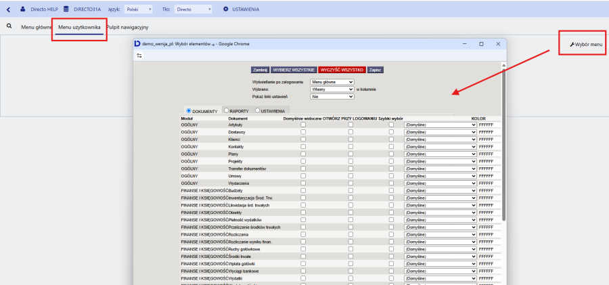Check Otwórz przy logowaniu for Dostawcy
609x285 pixels.
pyautogui.click(x=351, y=132)
